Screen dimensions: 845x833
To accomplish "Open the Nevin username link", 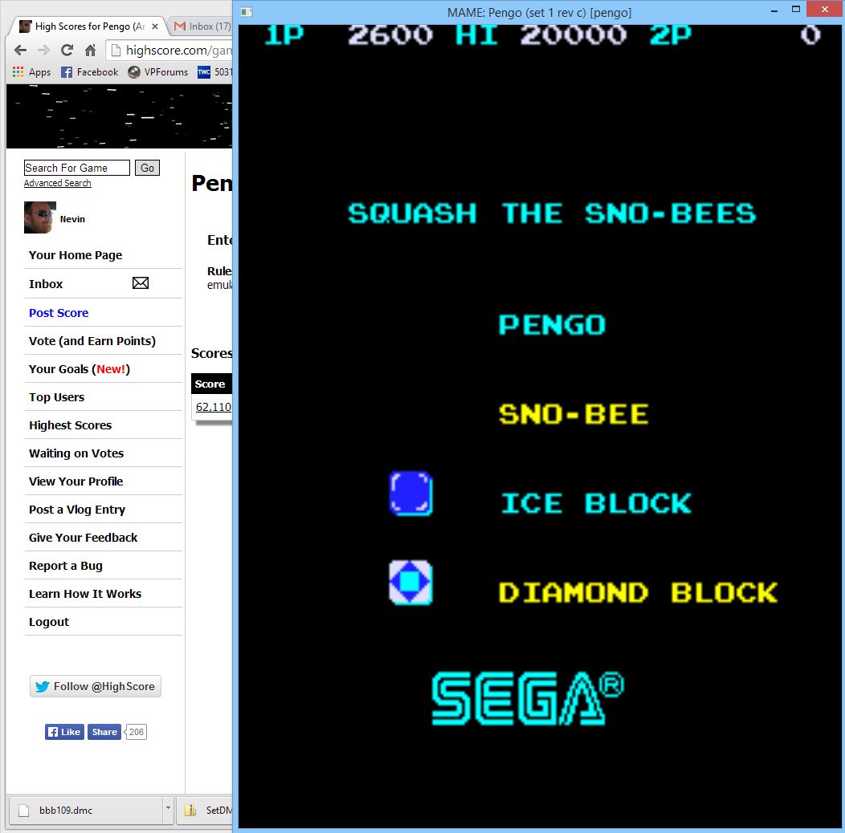I will point(72,219).
